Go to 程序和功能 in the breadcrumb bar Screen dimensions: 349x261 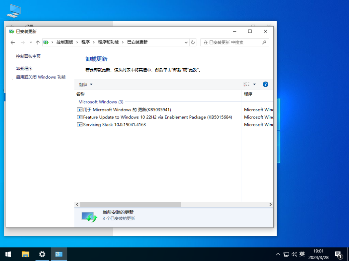[x=108, y=42]
